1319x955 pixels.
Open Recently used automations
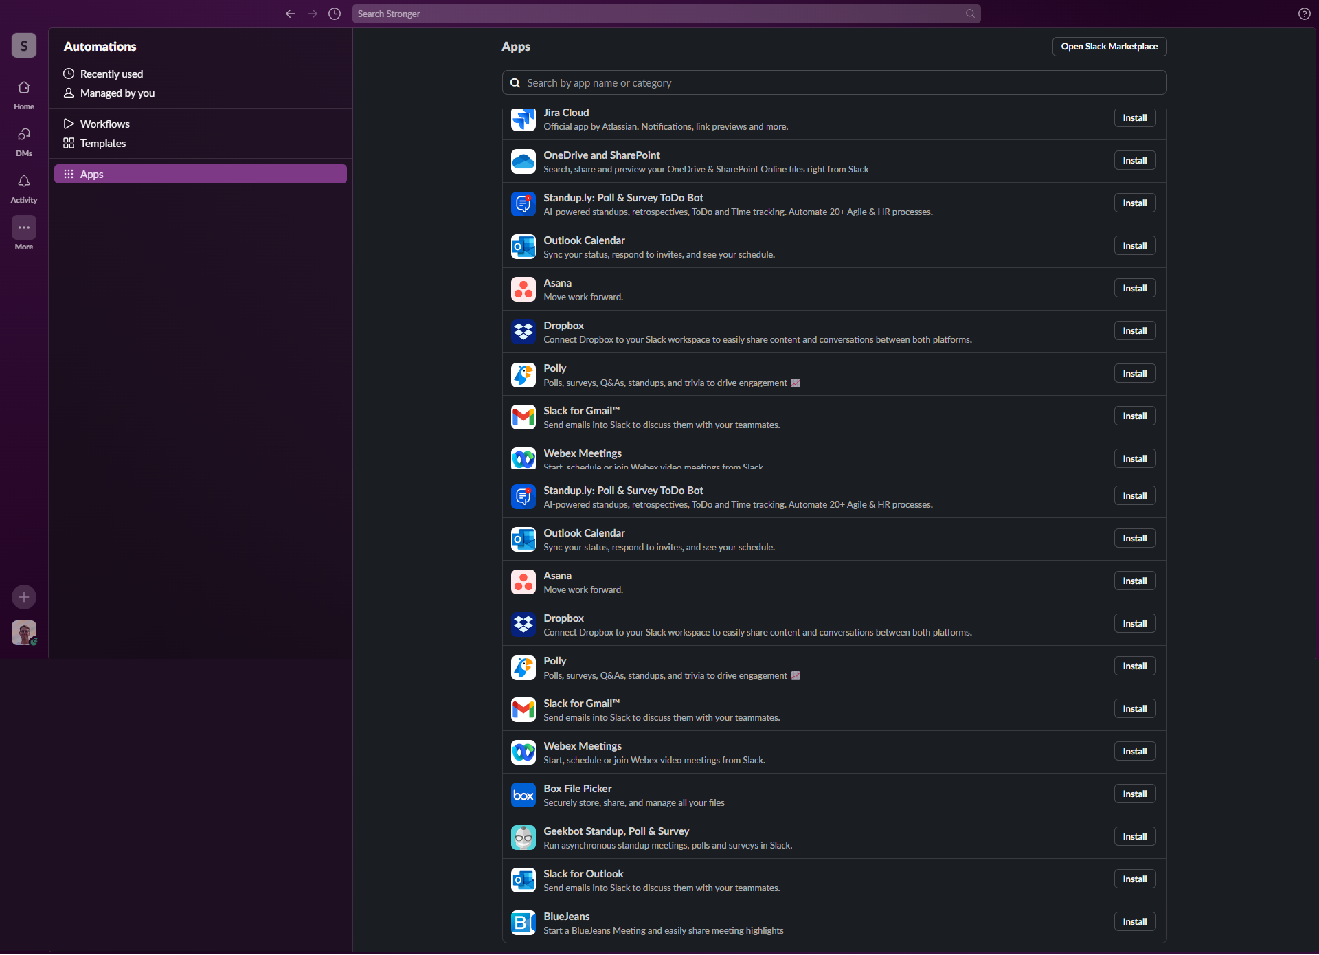[x=200, y=74]
